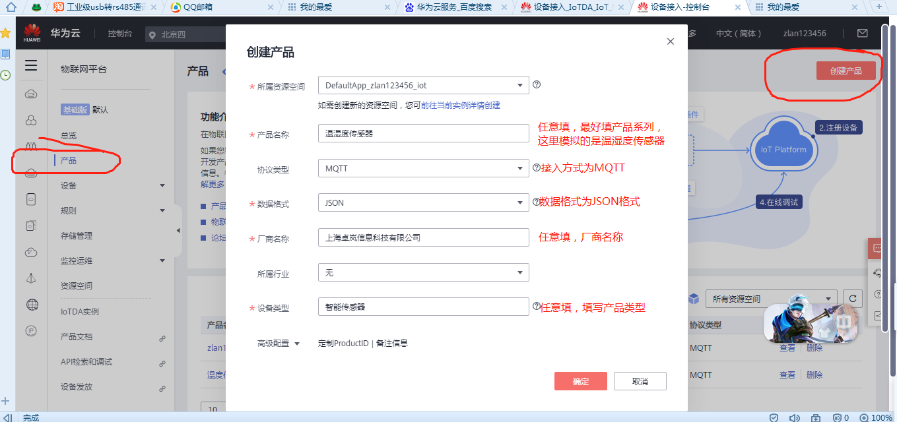This screenshot has width=897, height=422.
Task: Open the 协议类型 MQTT dropdown
Action: [423, 168]
